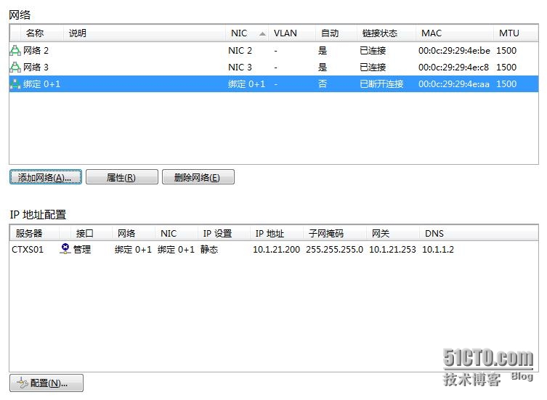Click MAC address 00:0c:29:29:4e:be

point(454,51)
